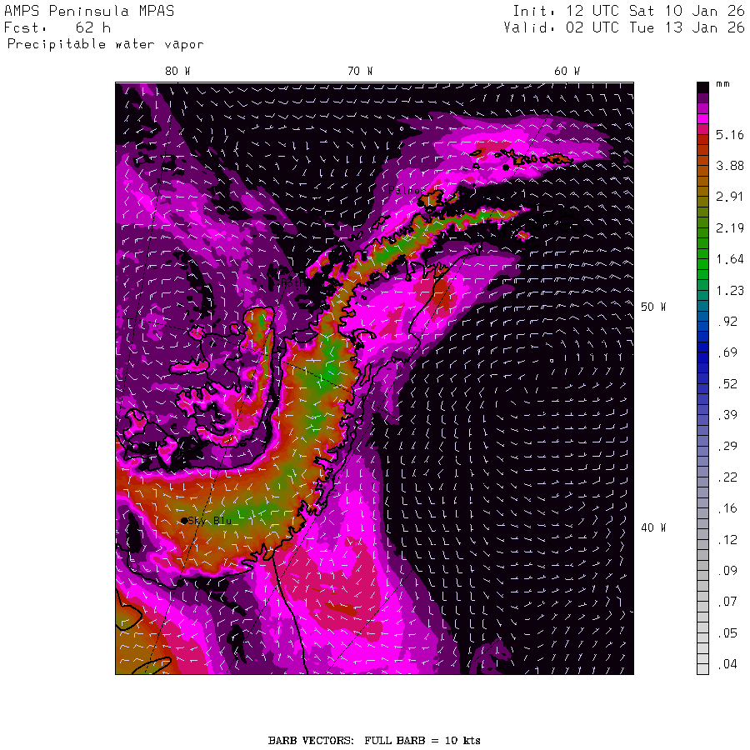Click the bright green colorbar swatch near 1.64
The image size is (750, 750).
click(702, 264)
